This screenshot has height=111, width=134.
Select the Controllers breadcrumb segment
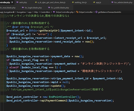click(x=45, y=12)
